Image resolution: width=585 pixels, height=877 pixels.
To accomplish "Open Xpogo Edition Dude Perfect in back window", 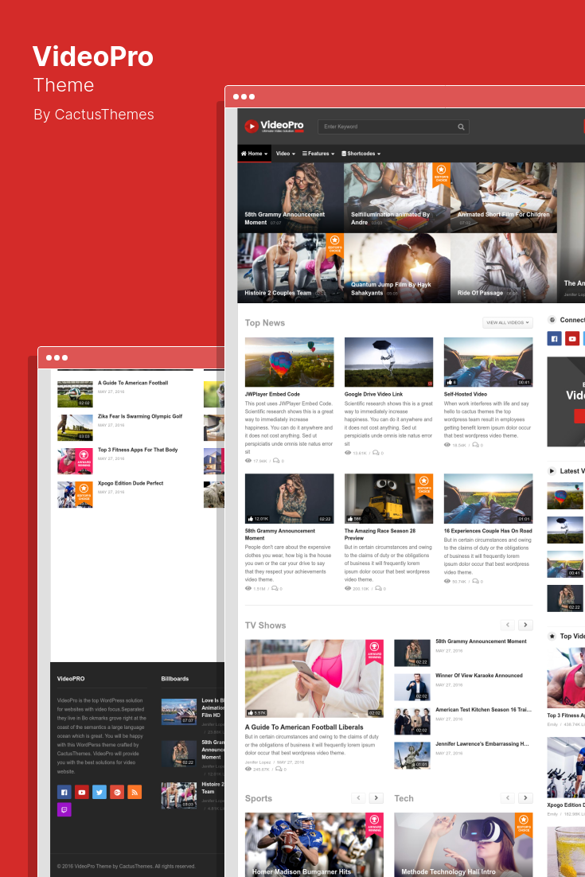I will pos(131,483).
